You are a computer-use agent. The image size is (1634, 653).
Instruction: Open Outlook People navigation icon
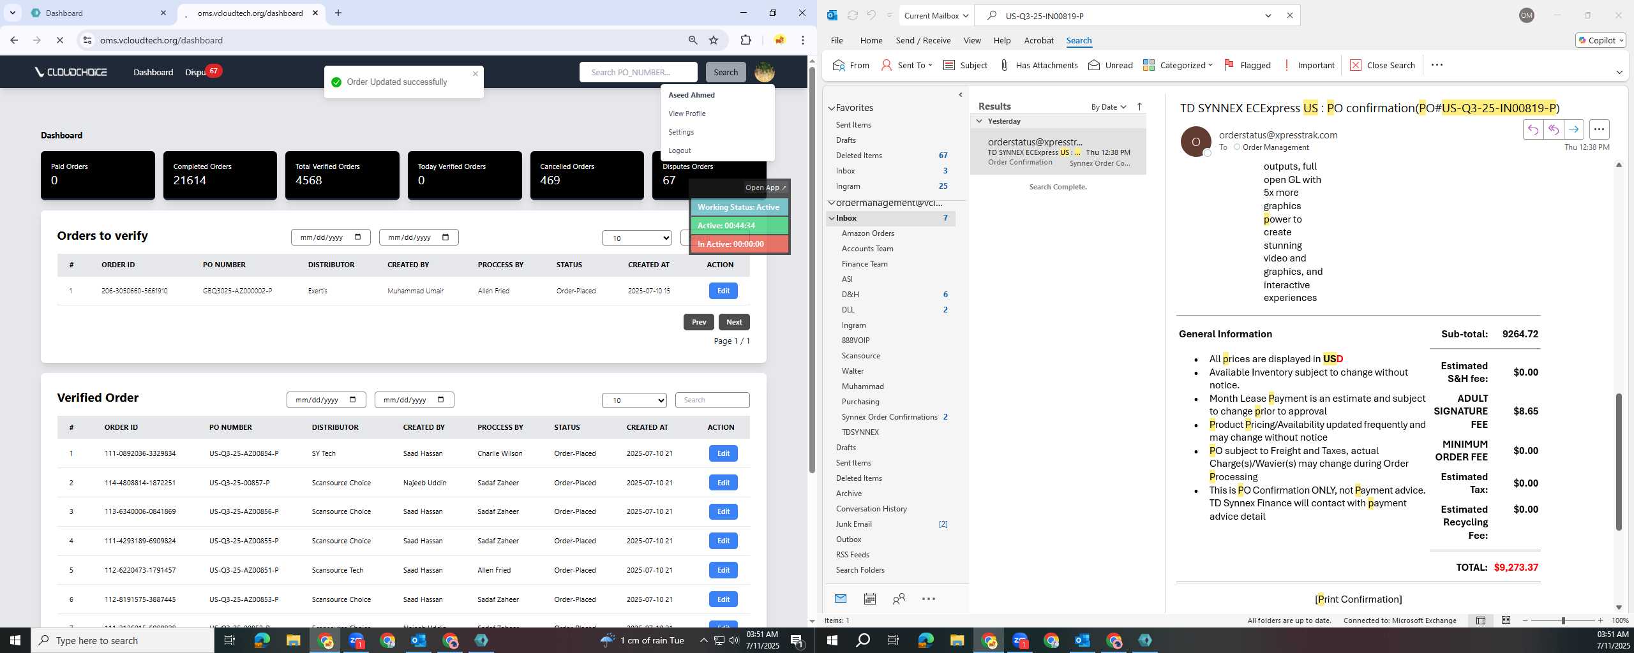pos(899,599)
